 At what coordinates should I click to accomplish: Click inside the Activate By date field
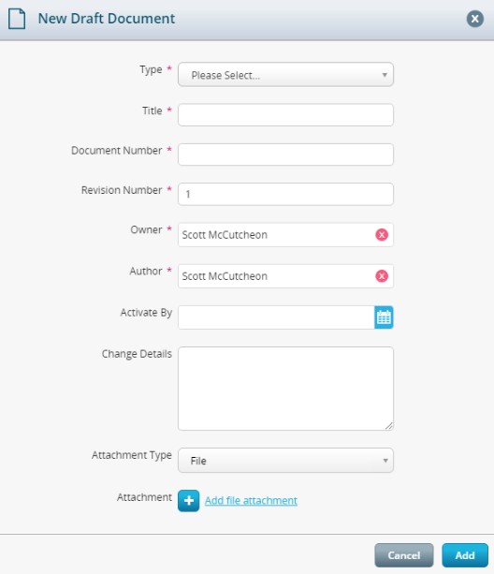pos(276,317)
